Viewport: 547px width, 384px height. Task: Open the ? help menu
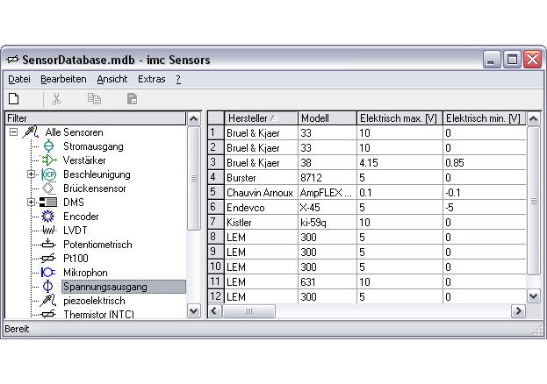[x=178, y=79]
